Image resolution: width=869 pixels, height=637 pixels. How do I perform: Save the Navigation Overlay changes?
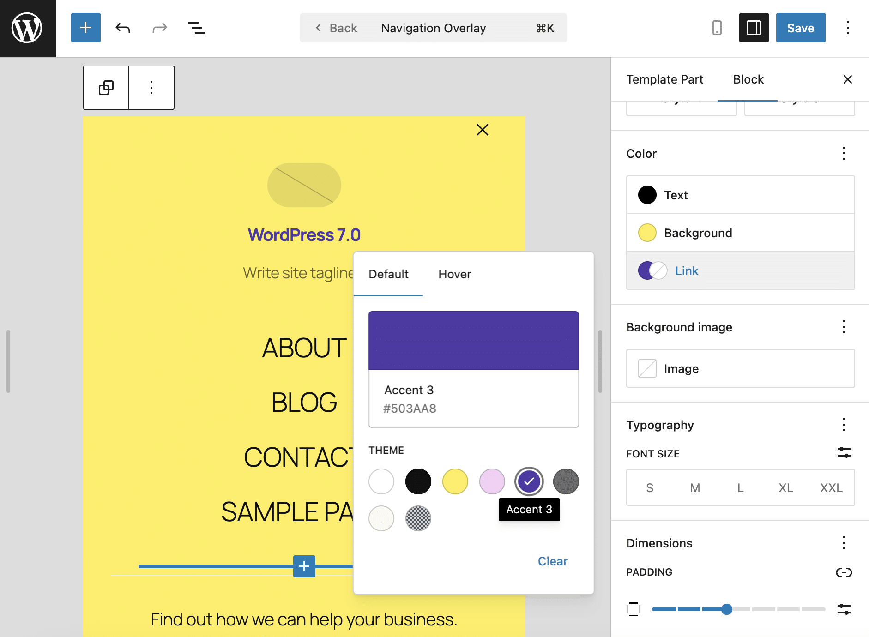pyautogui.click(x=800, y=28)
